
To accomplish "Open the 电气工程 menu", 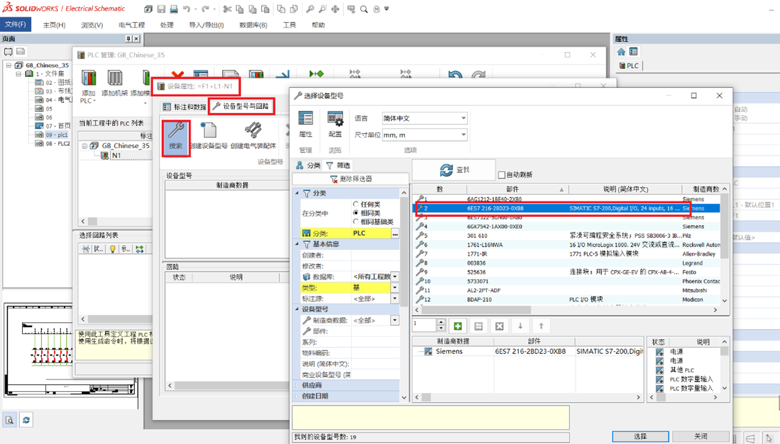I will pyautogui.click(x=131, y=25).
